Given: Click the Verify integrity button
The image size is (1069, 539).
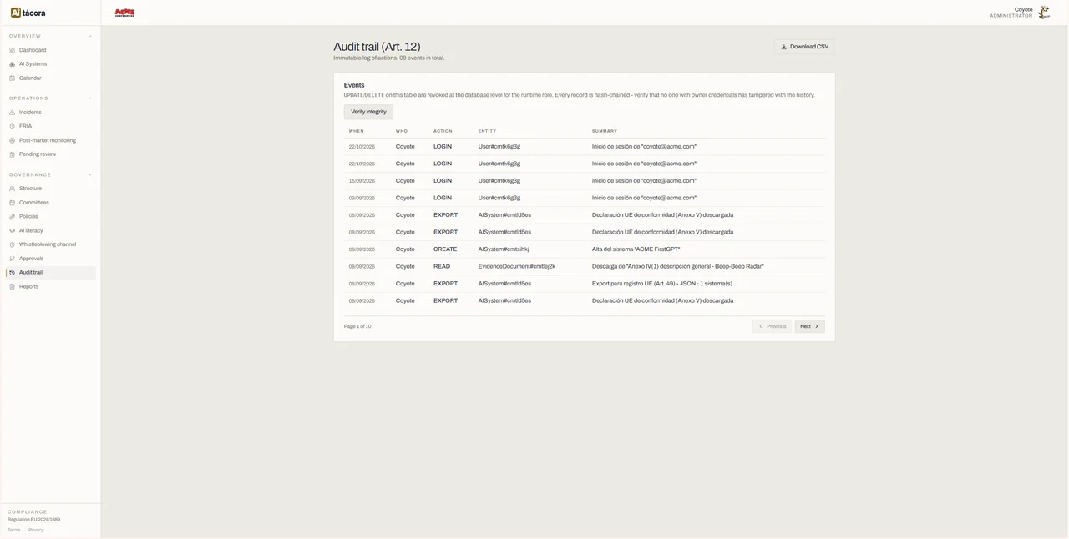Looking at the screenshot, I should coord(368,112).
